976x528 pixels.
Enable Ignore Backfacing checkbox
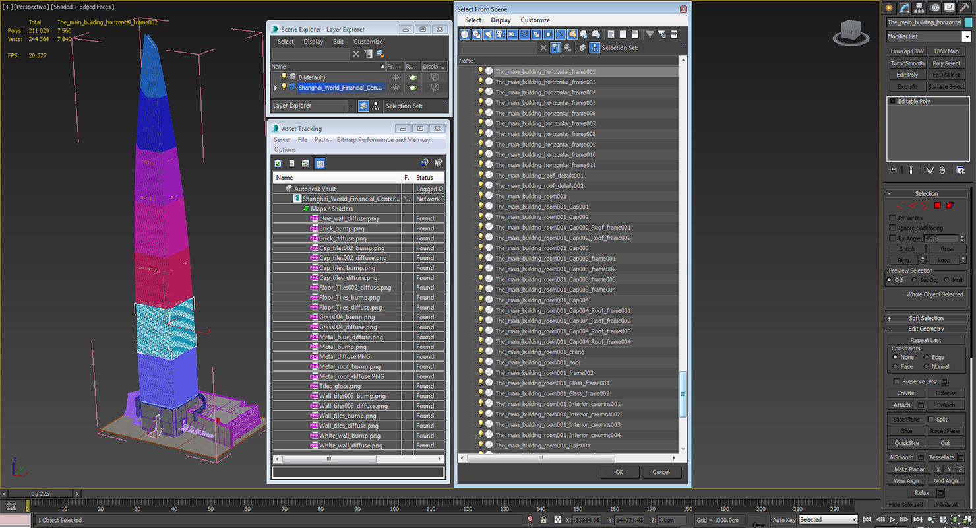[893, 228]
